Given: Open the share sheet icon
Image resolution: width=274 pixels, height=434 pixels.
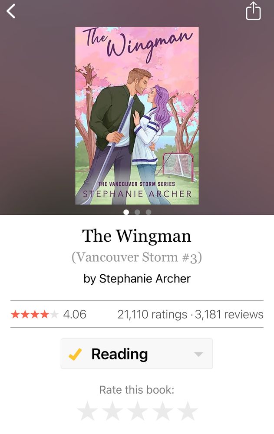Looking at the screenshot, I should coord(253,11).
